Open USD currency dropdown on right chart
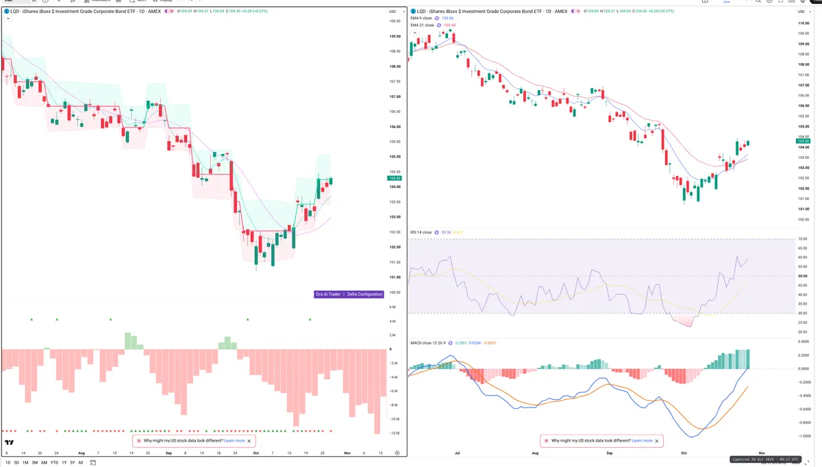Image resolution: width=822 pixels, height=467 pixels. (x=803, y=12)
